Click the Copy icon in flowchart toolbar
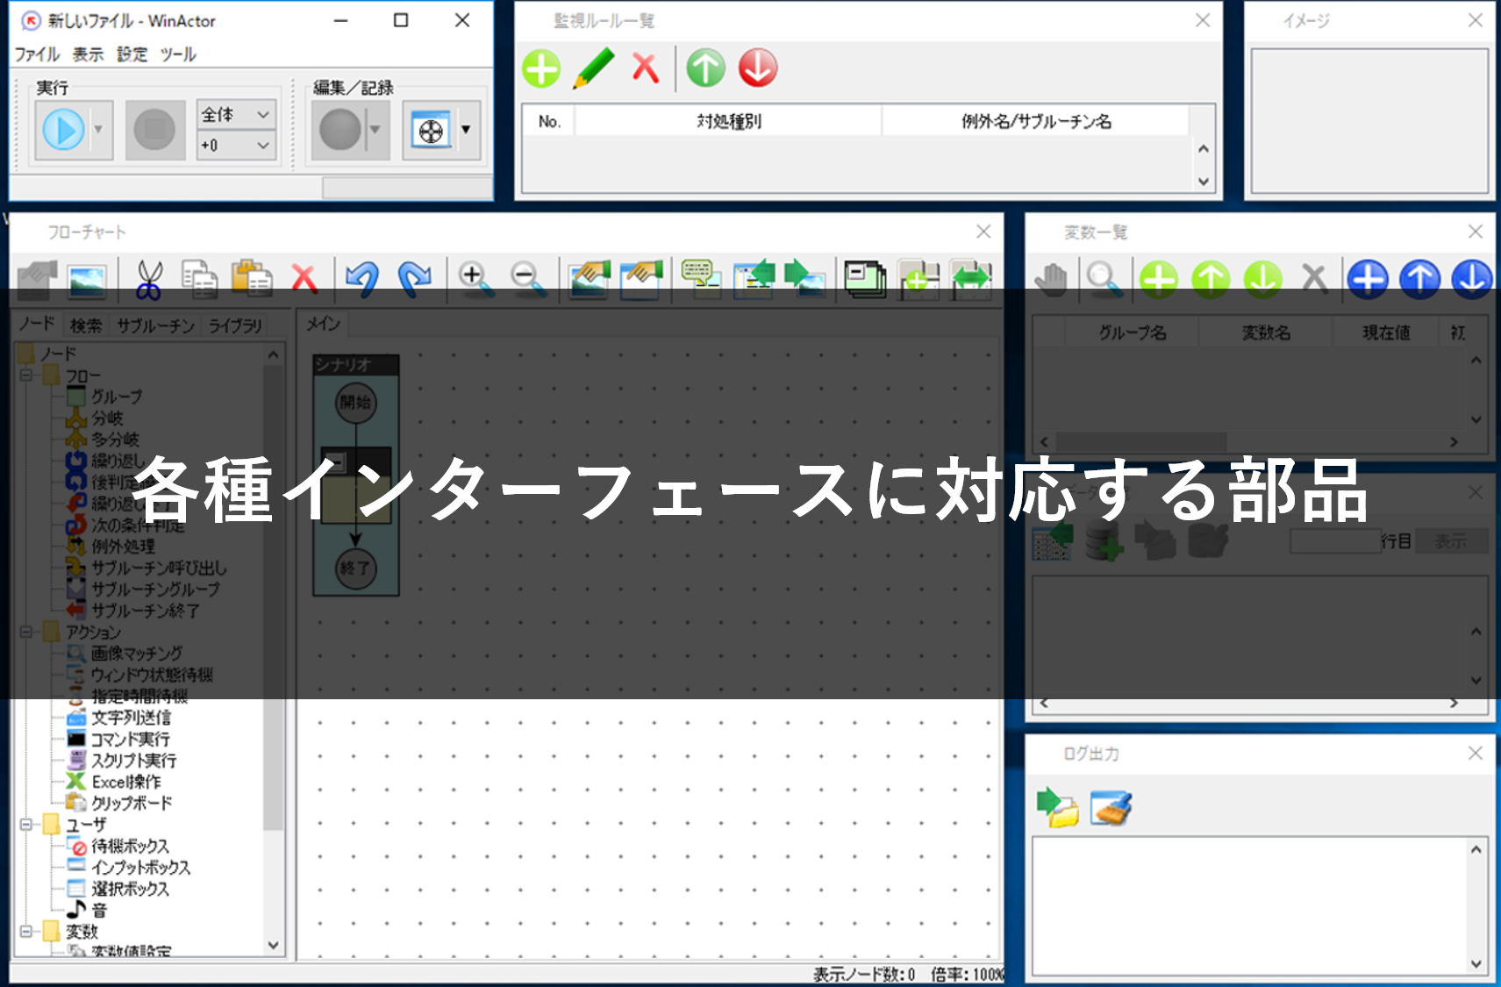The height and width of the screenshot is (987, 1501). pyautogui.click(x=200, y=279)
